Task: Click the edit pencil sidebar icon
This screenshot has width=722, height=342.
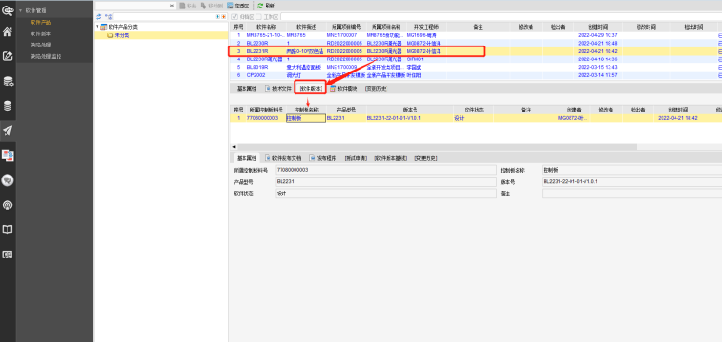Action: click(x=7, y=57)
